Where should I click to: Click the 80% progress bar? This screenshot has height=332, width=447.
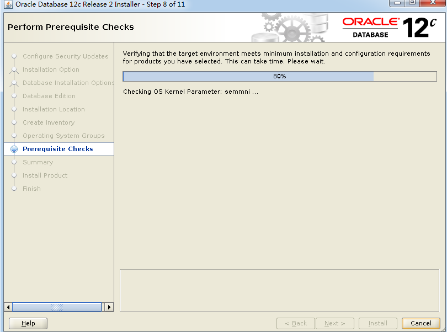tap(280, 76)
